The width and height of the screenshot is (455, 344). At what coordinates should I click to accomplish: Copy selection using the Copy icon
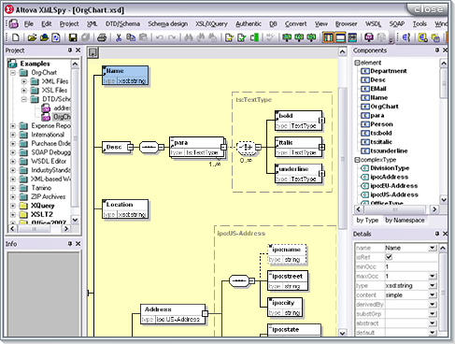point(131,37)
